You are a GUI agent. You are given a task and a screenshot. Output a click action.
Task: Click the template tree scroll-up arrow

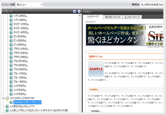point(80,16)
